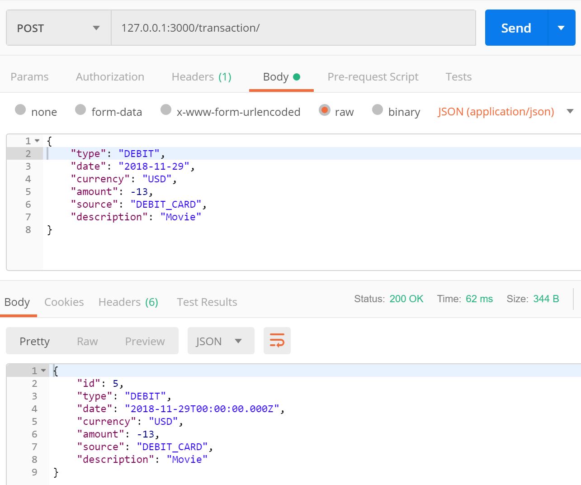
Task: Select the response Body tab
Action: click(17, 302)
